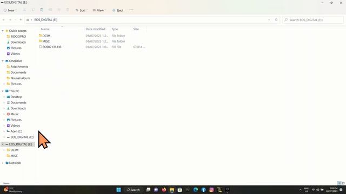Open Instagram from the taskbar

(211, 190)
